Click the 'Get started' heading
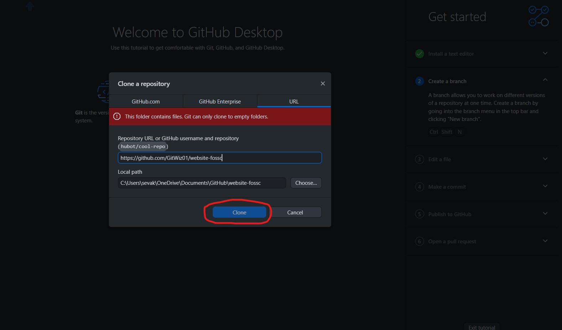The width and height of the screenshot is (562, 330). point(457,17)
